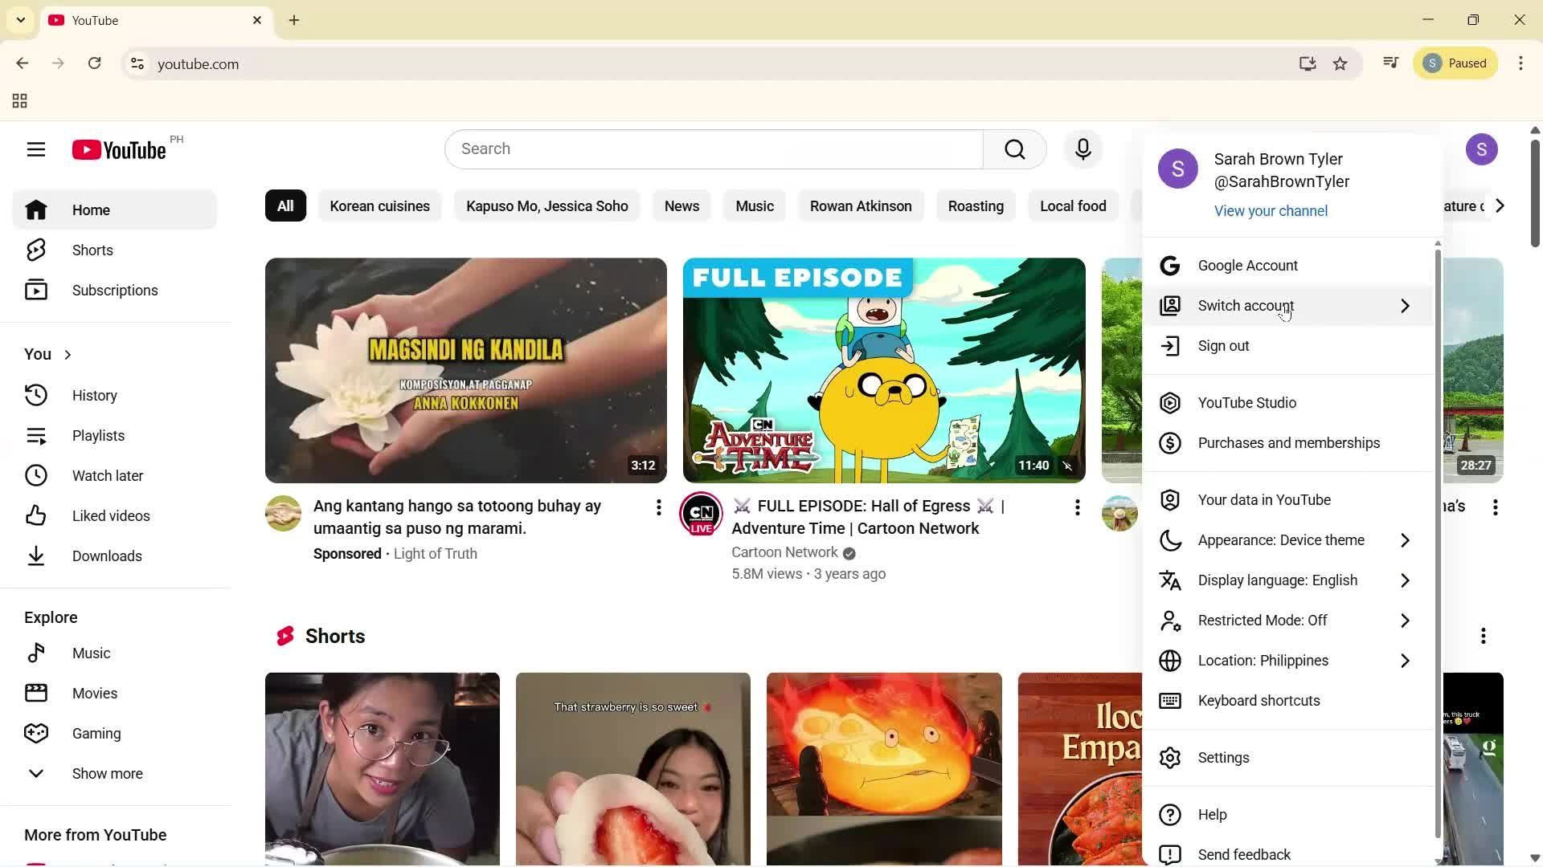Open Subscriptions from the sidebar
1543x867 pixels.
(113, 290)
